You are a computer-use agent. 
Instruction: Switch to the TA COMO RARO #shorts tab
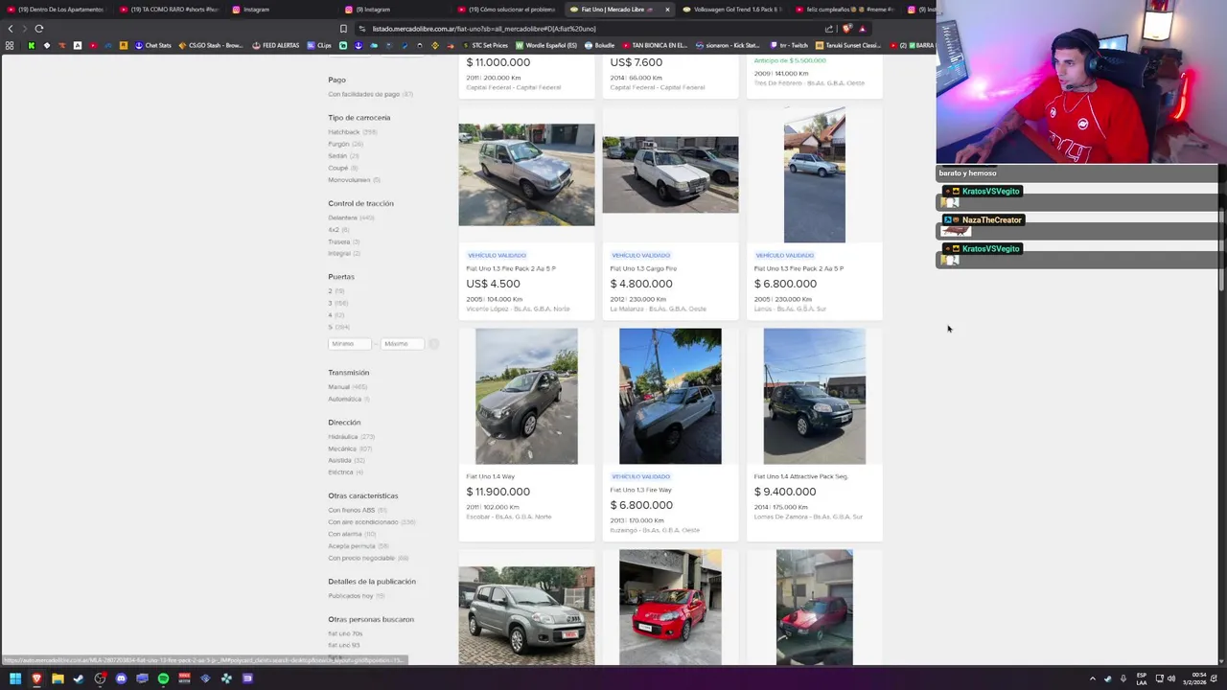(x=169, y=10)
